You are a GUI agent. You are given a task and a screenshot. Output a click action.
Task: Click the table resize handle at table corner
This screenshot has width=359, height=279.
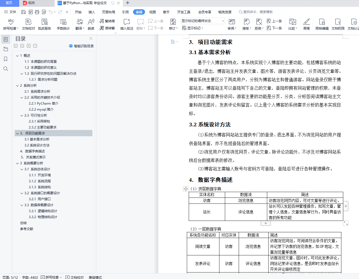[346, 223]
